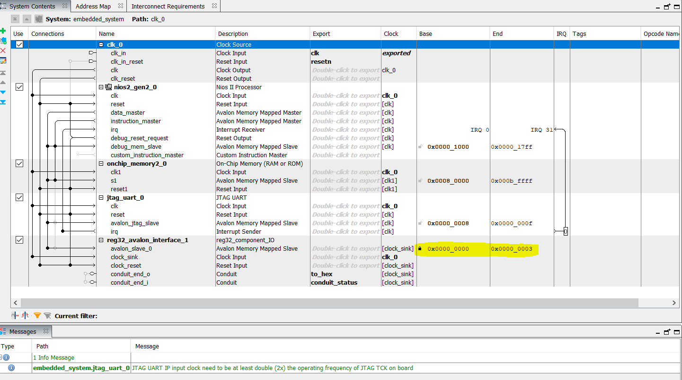Open the Edit parameters pencil icon
The height and width of the screenshot is (380, 682).
point(3,60)
